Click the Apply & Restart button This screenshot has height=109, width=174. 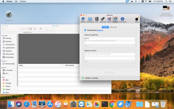[x=110, y=72]
